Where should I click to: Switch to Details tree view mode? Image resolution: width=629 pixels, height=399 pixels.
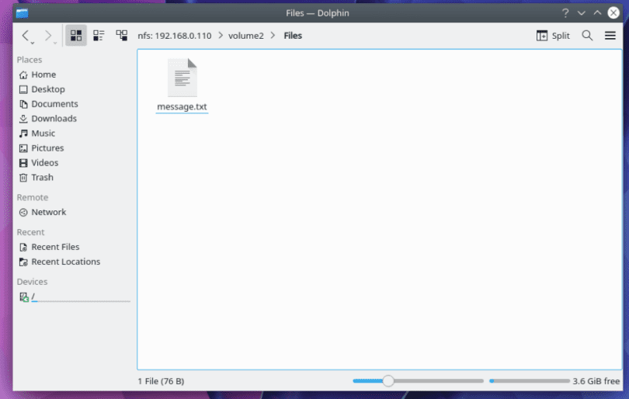pos(122,36)
